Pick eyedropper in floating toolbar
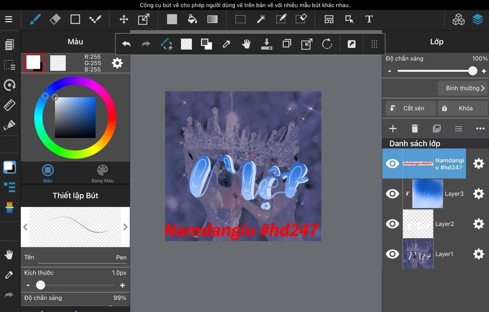Viewport: 489px width, 312px height. (x=226, y=44)
